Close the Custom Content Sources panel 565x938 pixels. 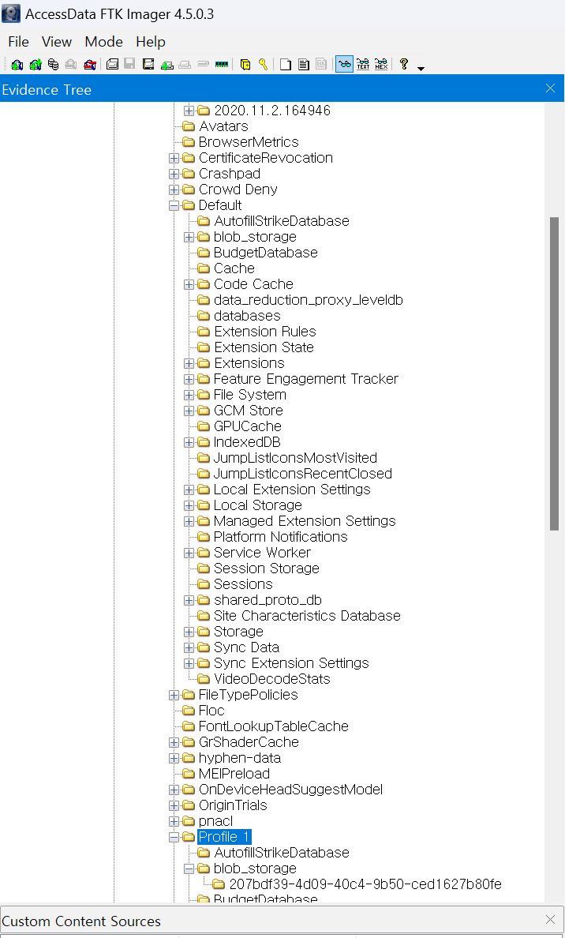click(551, 920)
